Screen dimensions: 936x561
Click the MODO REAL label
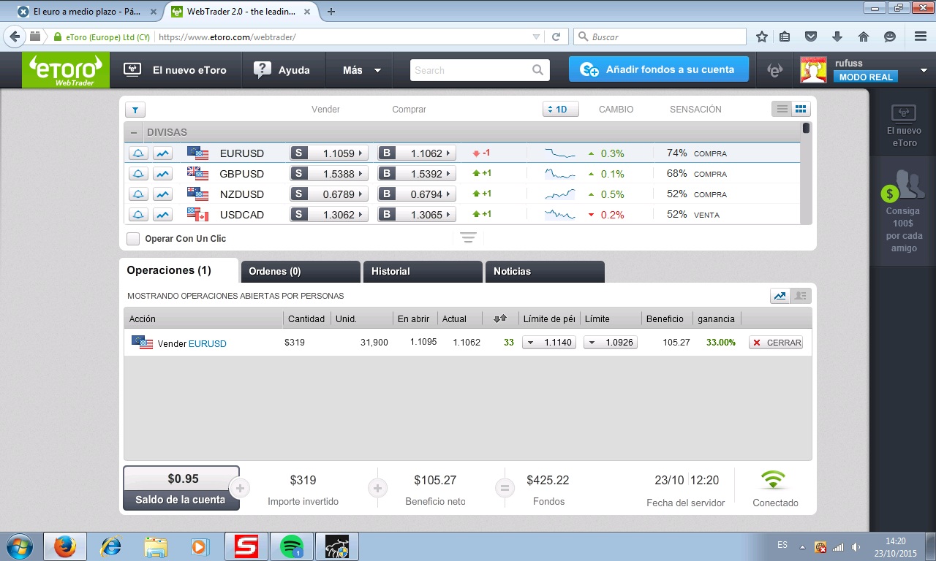tap(866, 77)
